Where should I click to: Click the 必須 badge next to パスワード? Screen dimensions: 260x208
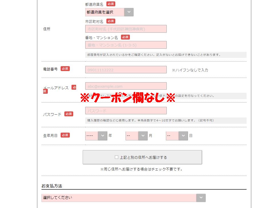tap(69, 114)
